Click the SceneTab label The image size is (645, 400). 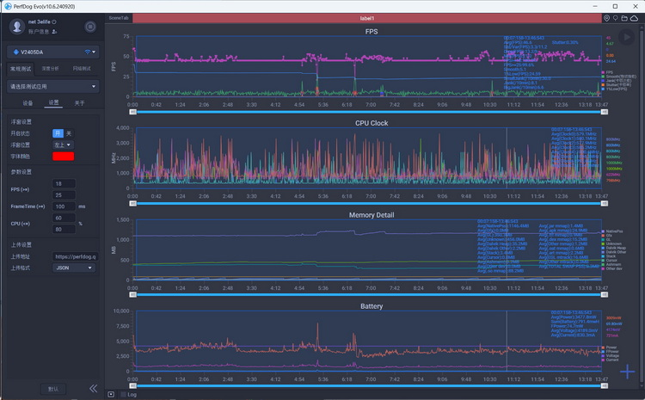point(119,18)
